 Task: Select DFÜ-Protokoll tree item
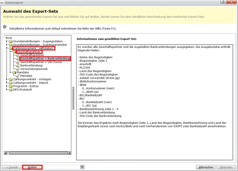point(22,90)
